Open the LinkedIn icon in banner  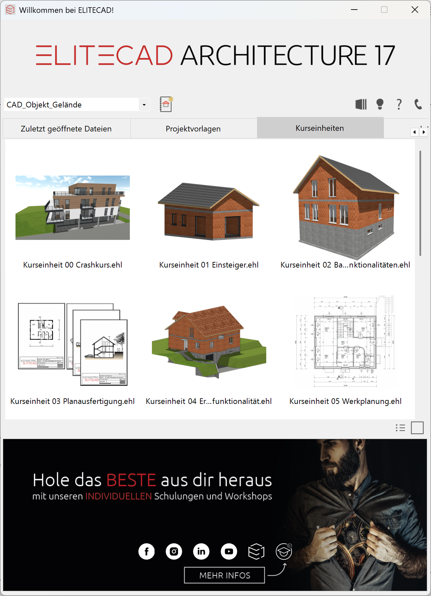[x=201, y=551]
